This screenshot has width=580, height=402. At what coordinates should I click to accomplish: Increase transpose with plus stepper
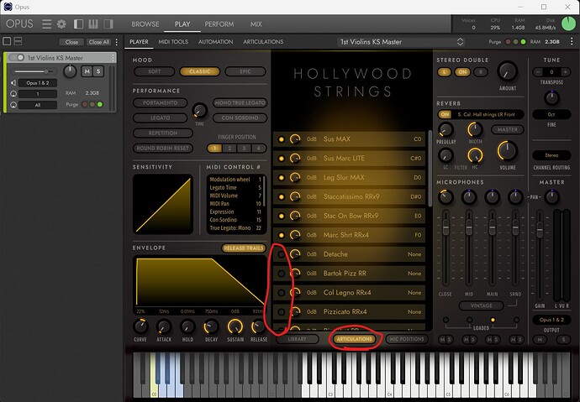(x=565, y=72)
